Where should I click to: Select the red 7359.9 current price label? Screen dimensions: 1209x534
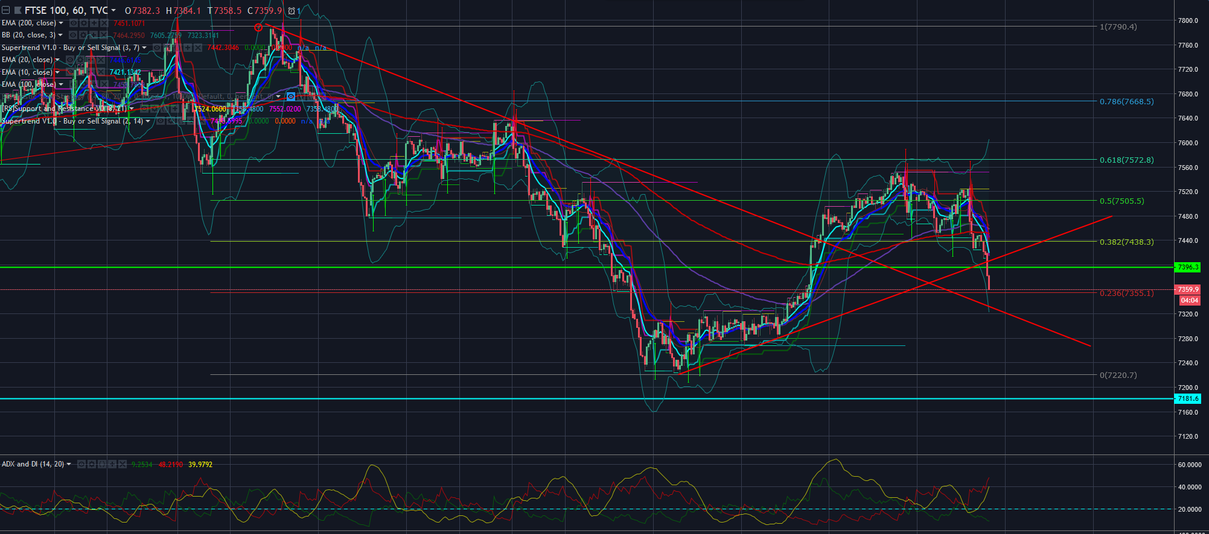(1188, 289)
